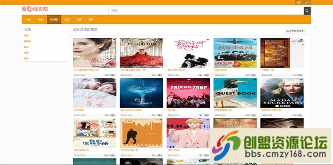333x165 pixels.
Task: Click title link 我与你的光年距离2
Action: 131,110
